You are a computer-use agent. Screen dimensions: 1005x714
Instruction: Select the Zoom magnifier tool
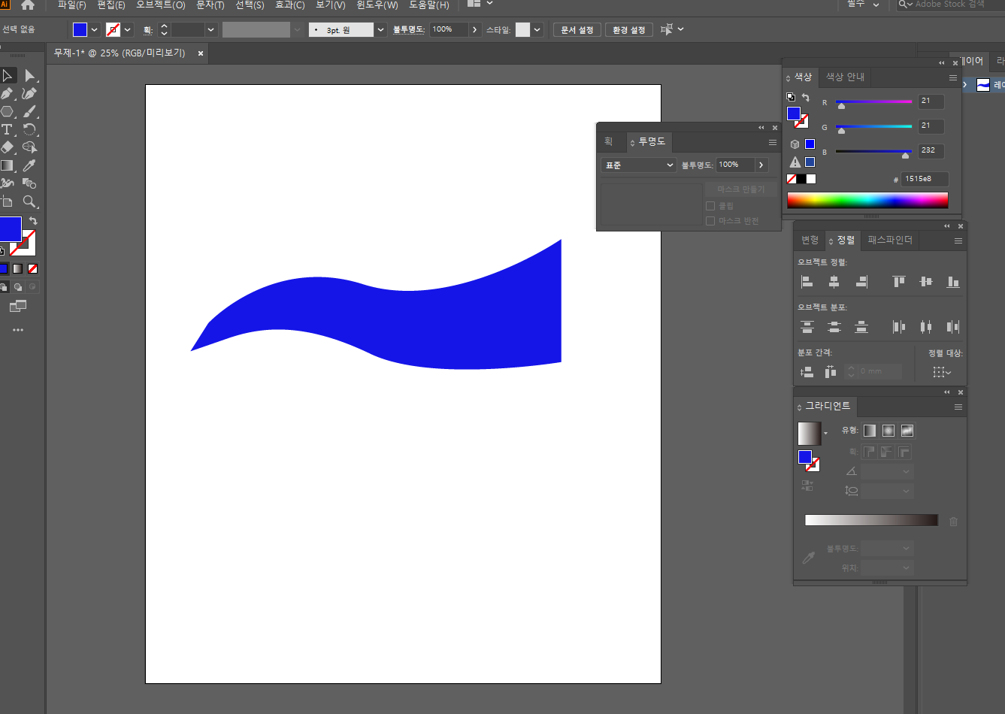(30, 201)
